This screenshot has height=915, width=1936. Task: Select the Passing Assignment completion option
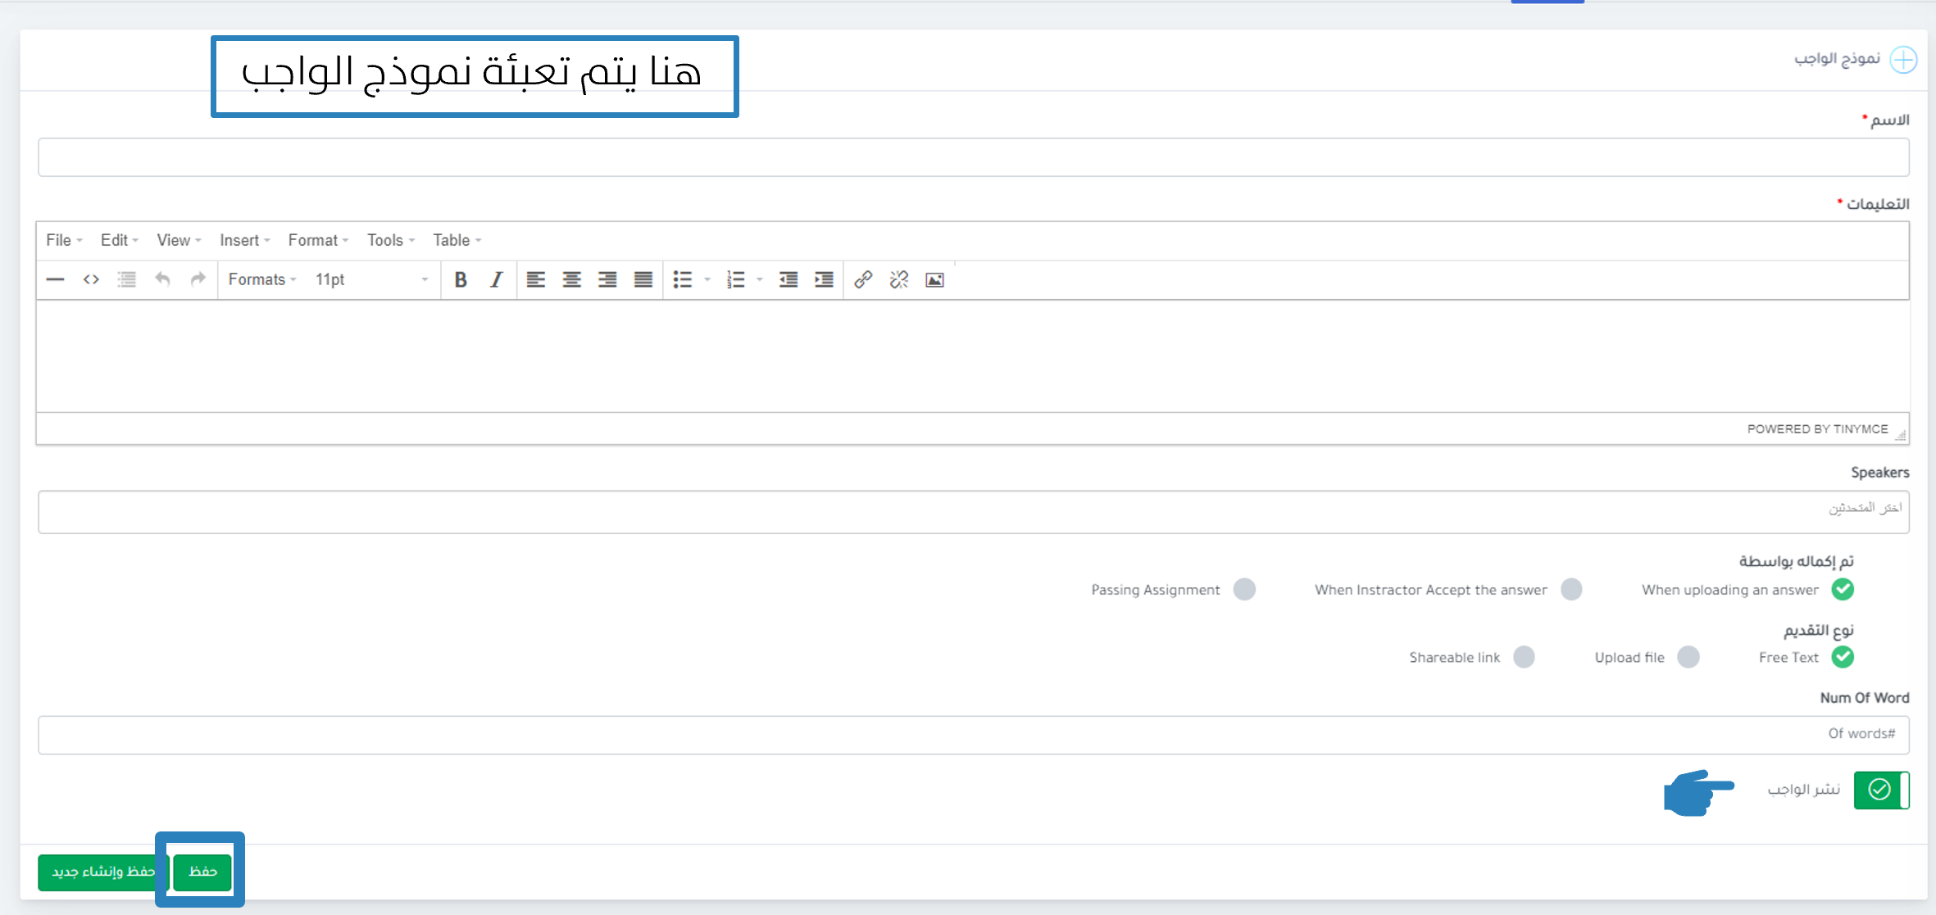[1244, 590]
